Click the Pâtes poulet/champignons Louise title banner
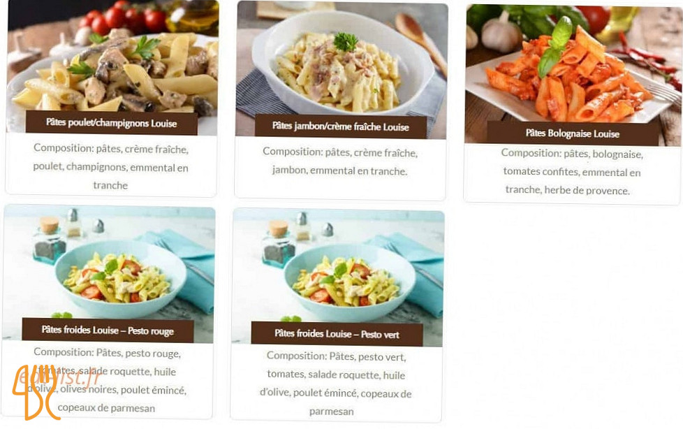The height and width of the screenshot is (429, 683). 112,122
